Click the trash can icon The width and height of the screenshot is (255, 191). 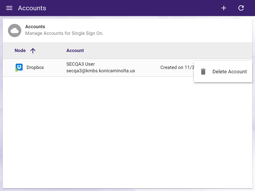click(x=203, y=72)
